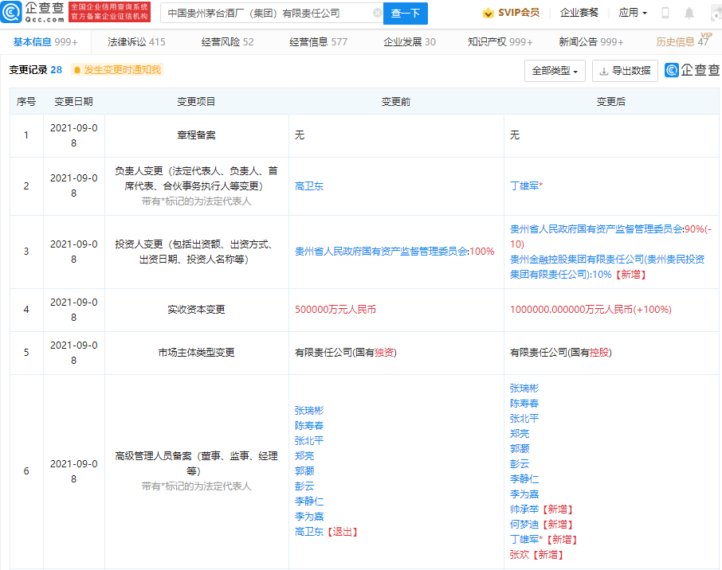The width and height of the screenshot is (722, 570).
Task: Switch to the 新闻公告 999+ tab
Action: [x=591, y=42]
